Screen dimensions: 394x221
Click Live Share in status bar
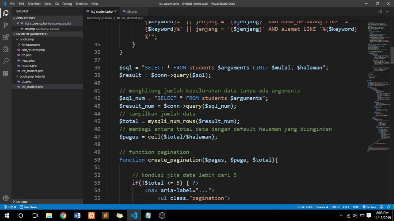(x=28, y=207)
